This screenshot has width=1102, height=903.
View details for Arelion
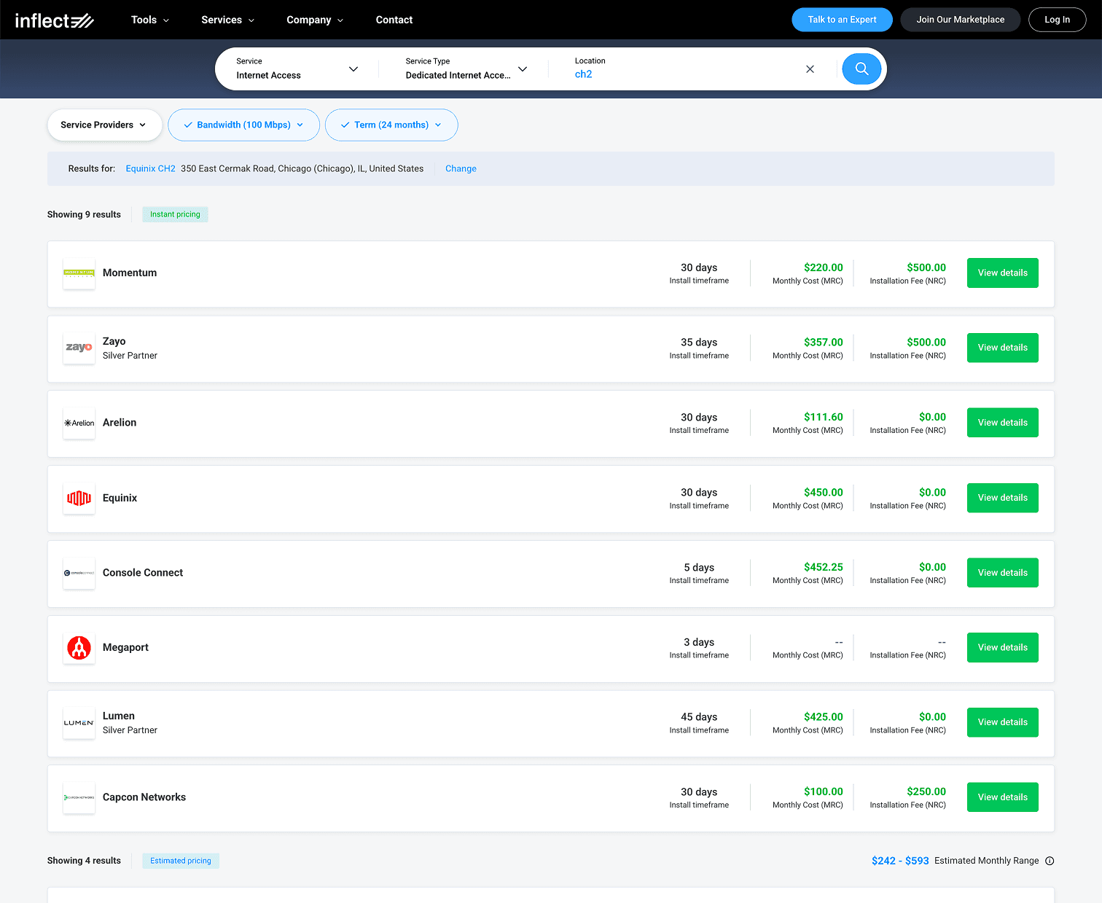1002,423
